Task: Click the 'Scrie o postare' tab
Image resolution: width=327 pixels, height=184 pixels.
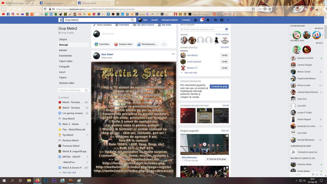Action: [x=102, y=25]
